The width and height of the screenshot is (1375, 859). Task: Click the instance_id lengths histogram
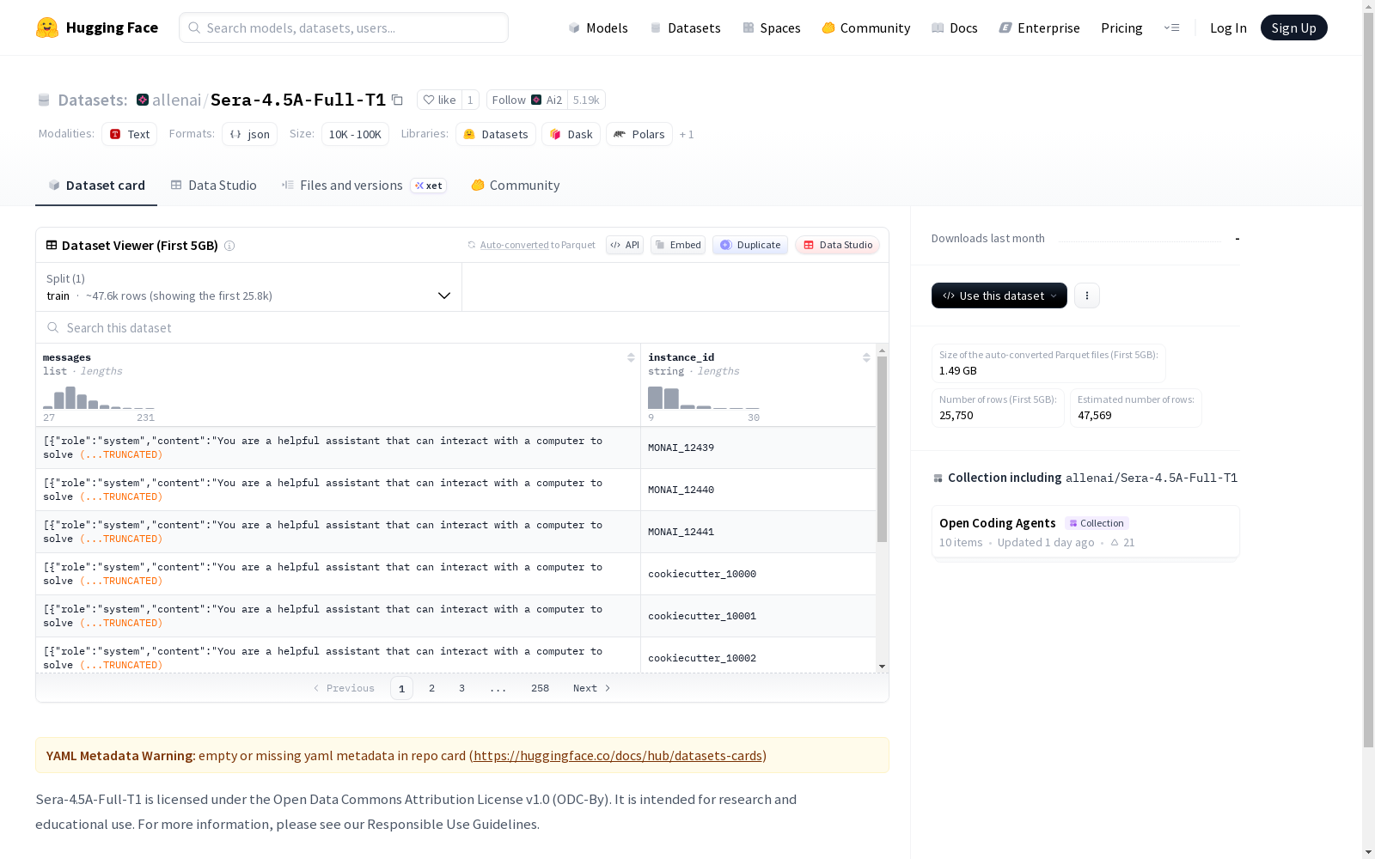click(x=704, y=398)
